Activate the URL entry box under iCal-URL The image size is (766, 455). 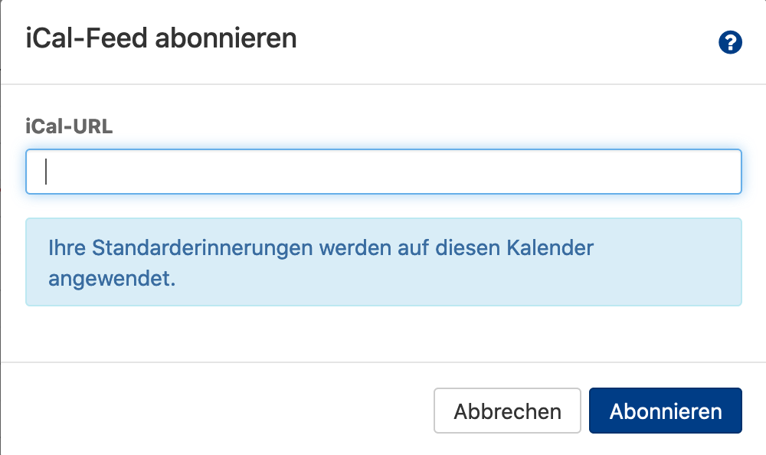(383, 172)
